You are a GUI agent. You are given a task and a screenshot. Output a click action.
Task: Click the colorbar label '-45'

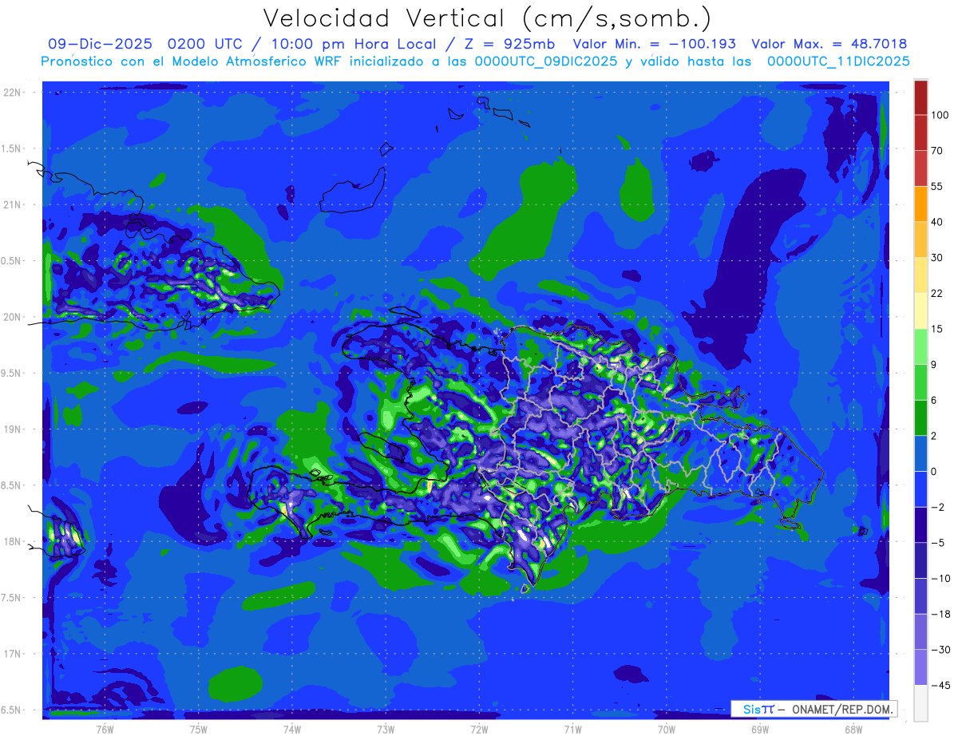tap(940, 685)
